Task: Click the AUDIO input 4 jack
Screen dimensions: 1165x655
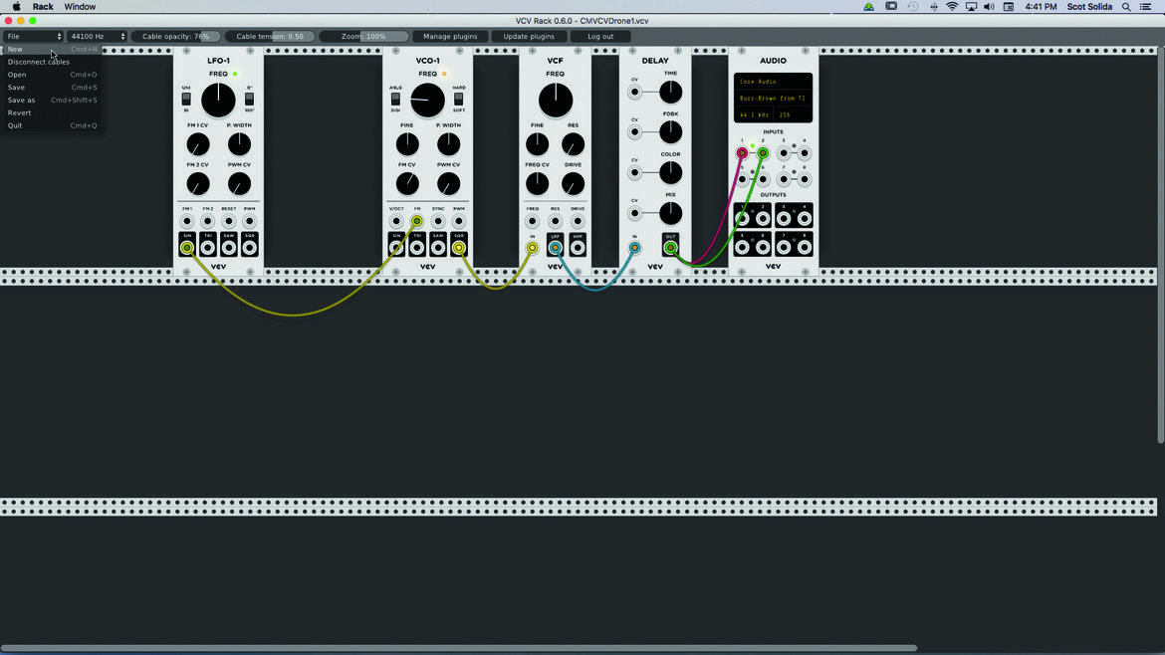Action: (805, 153)
